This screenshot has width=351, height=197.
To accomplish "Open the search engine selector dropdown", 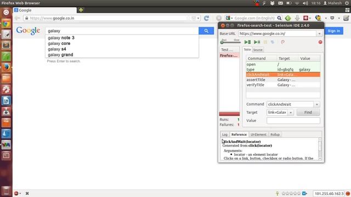I will [x=229, y=18].
